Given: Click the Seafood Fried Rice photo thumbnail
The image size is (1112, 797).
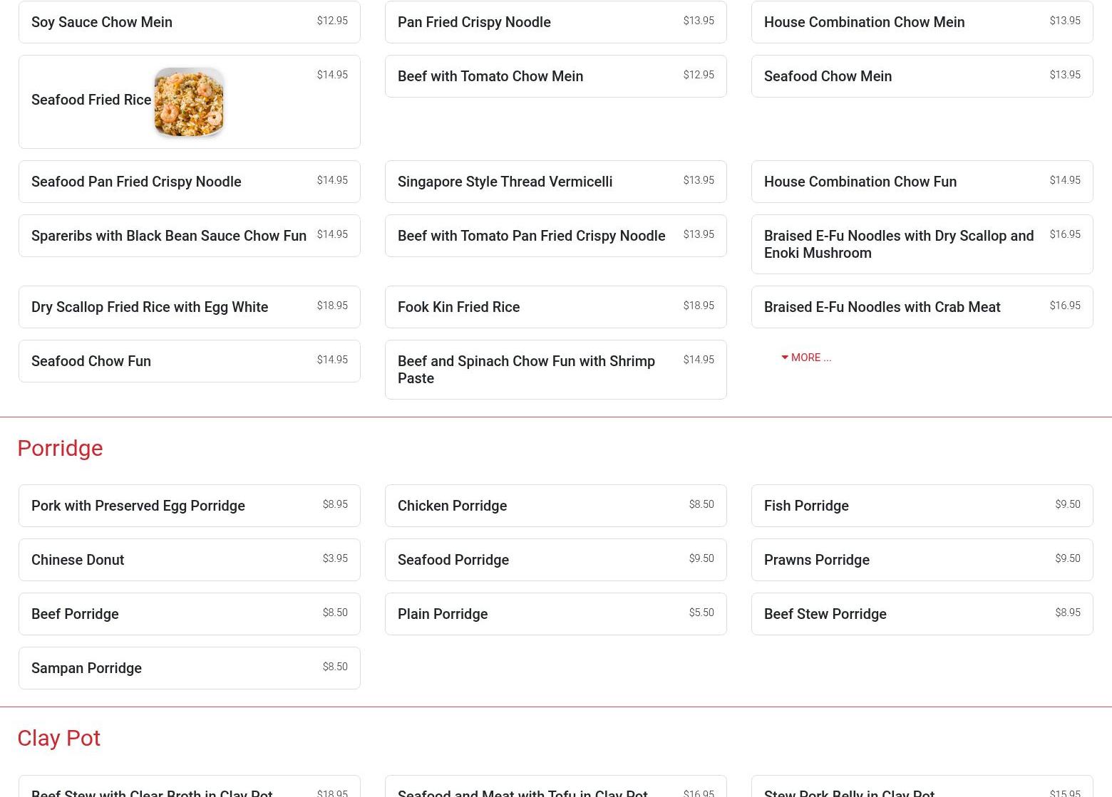Looking at the screenshot, I should pos(189,102).
